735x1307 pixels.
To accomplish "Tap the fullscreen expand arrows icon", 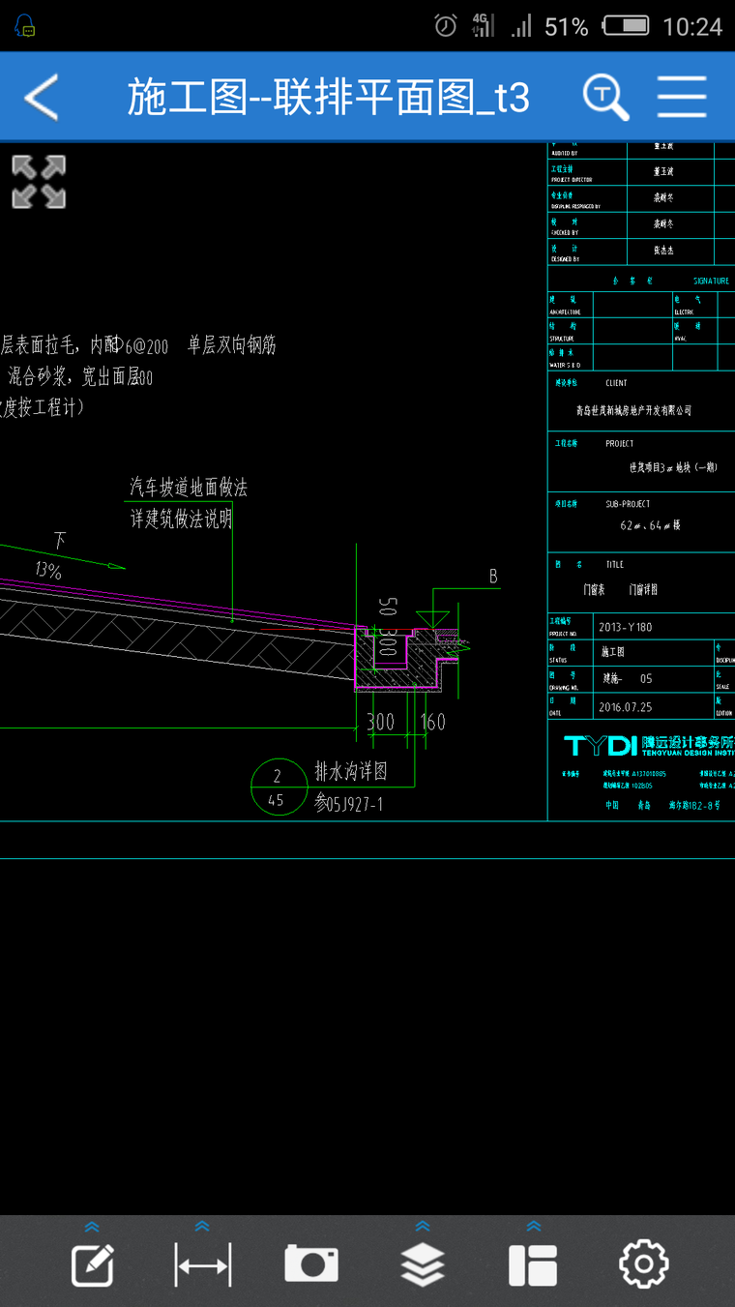I will (x=39, y=182).
